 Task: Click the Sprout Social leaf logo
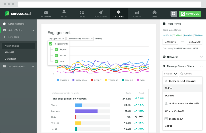(x=7, y=14)
